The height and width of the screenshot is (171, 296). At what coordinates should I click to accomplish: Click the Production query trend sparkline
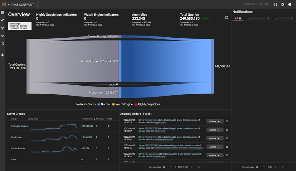point(53,138)
